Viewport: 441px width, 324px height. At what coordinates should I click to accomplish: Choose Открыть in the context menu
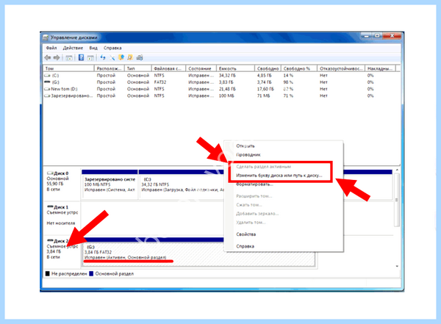click(x=284, y=146)
